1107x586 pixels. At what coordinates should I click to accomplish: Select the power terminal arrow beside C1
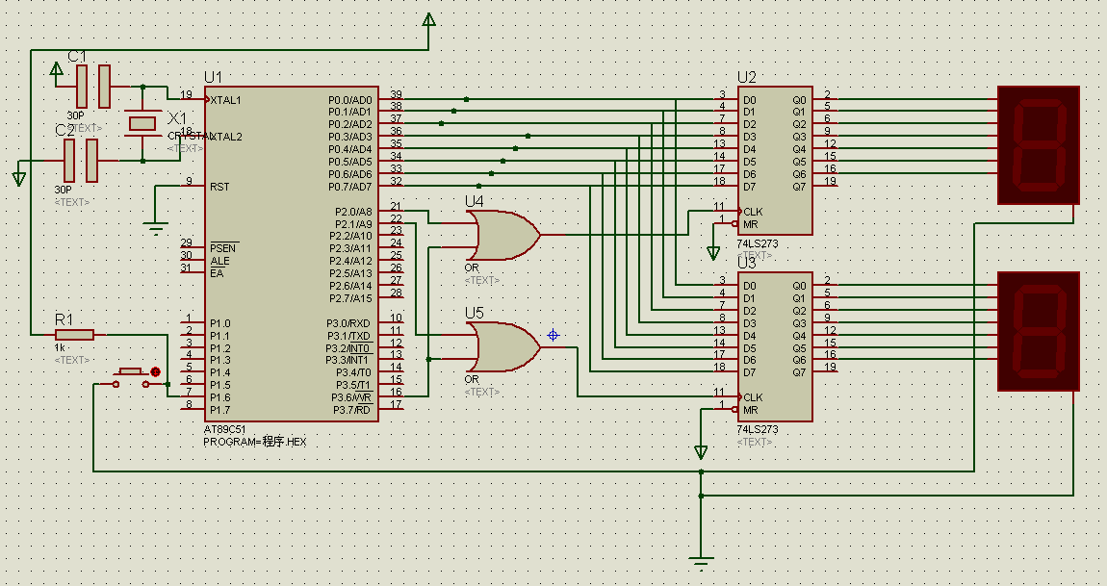57,69
